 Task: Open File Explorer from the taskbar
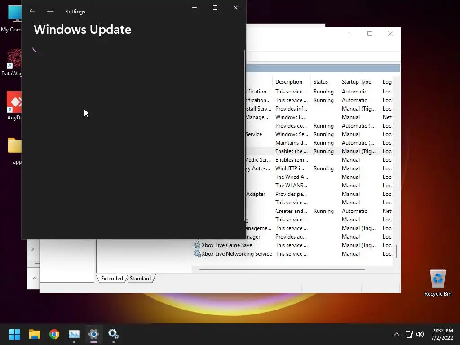[34, 334]
